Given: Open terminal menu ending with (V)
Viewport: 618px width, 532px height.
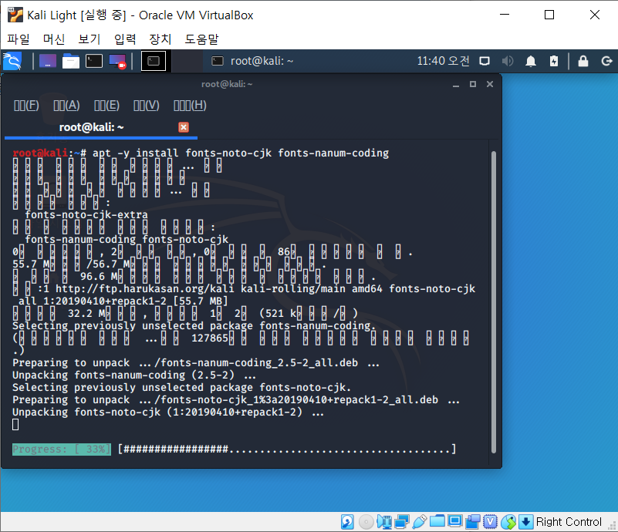Looking at the screenshot, I should tap(147, 106).
